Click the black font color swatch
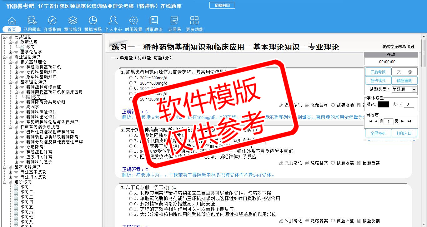427x227 pixels. (383, 105)
